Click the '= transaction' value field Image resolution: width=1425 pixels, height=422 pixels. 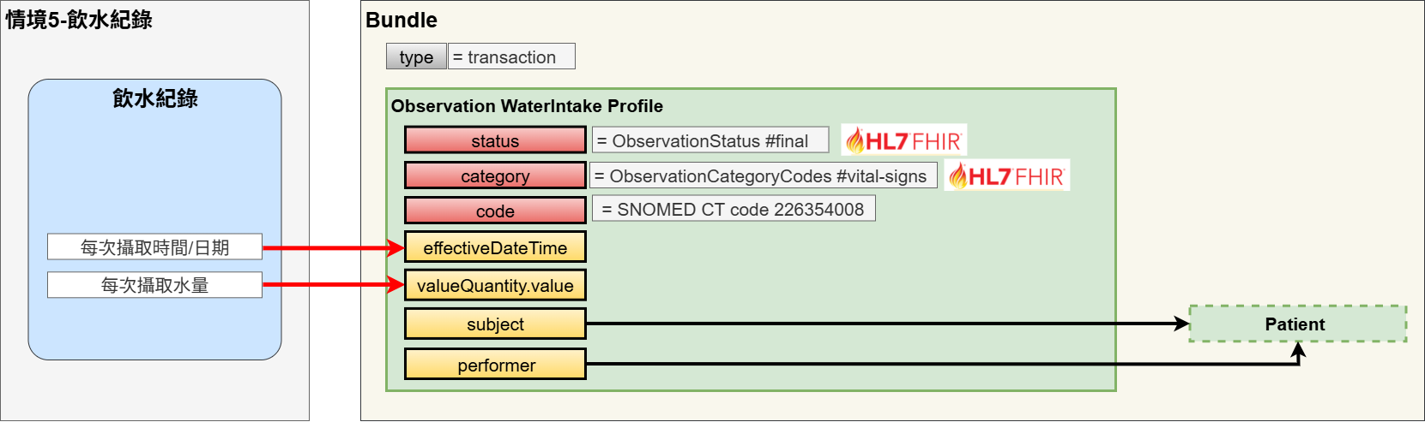[511, 56]
